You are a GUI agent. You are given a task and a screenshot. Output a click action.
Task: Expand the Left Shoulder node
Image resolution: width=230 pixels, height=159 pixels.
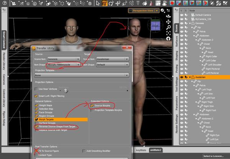tap(202, 65)
